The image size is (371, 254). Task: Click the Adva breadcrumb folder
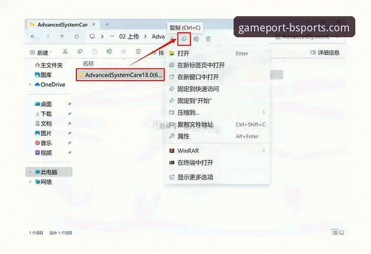click(x=158, y=36)
